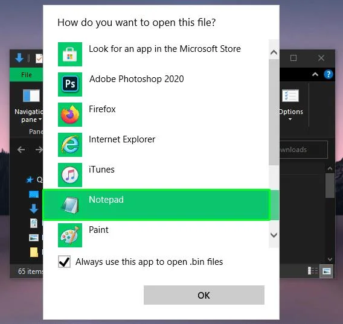Select the Internet Explorer icon
The width and height of the screenshot is (343, 324).
point(70,145)
